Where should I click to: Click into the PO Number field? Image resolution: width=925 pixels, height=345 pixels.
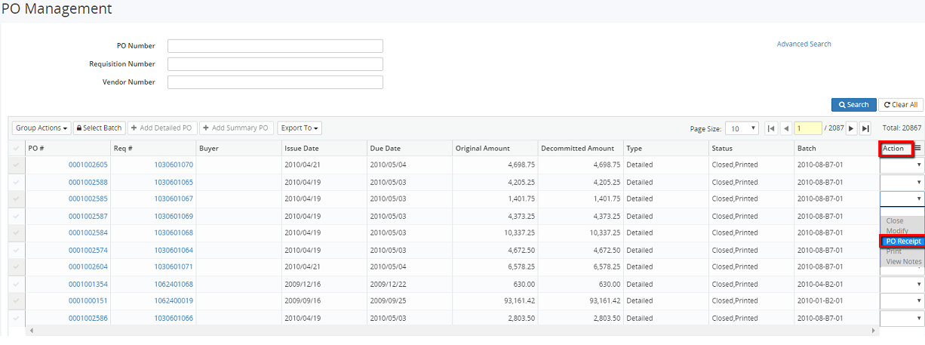coord(275,46)
